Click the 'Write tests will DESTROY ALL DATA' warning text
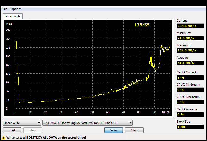The width and height of the screenshot is (207, 141). (46, 138)
